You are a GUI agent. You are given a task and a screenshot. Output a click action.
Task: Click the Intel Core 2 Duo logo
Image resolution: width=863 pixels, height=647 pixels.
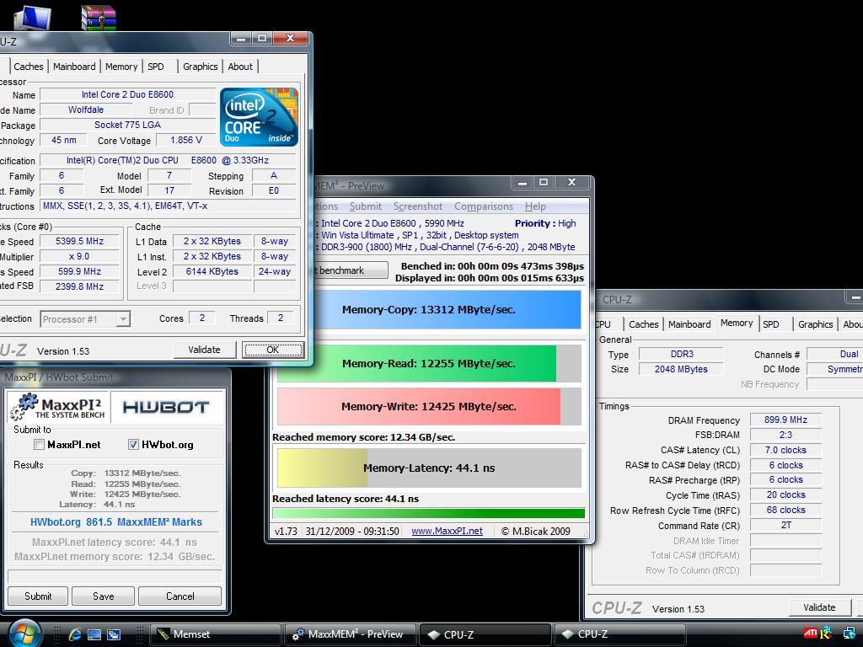pyautogui.click(x=259, y=116)
